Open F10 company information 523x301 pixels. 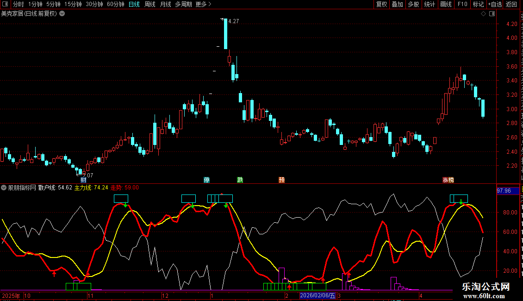462,4
